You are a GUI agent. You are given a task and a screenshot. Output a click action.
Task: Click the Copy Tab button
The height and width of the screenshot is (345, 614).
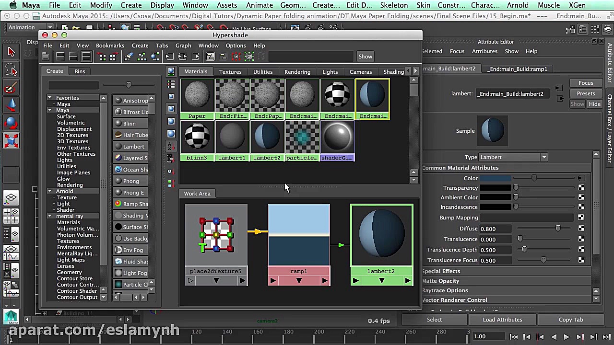click(x=571, y=320)
